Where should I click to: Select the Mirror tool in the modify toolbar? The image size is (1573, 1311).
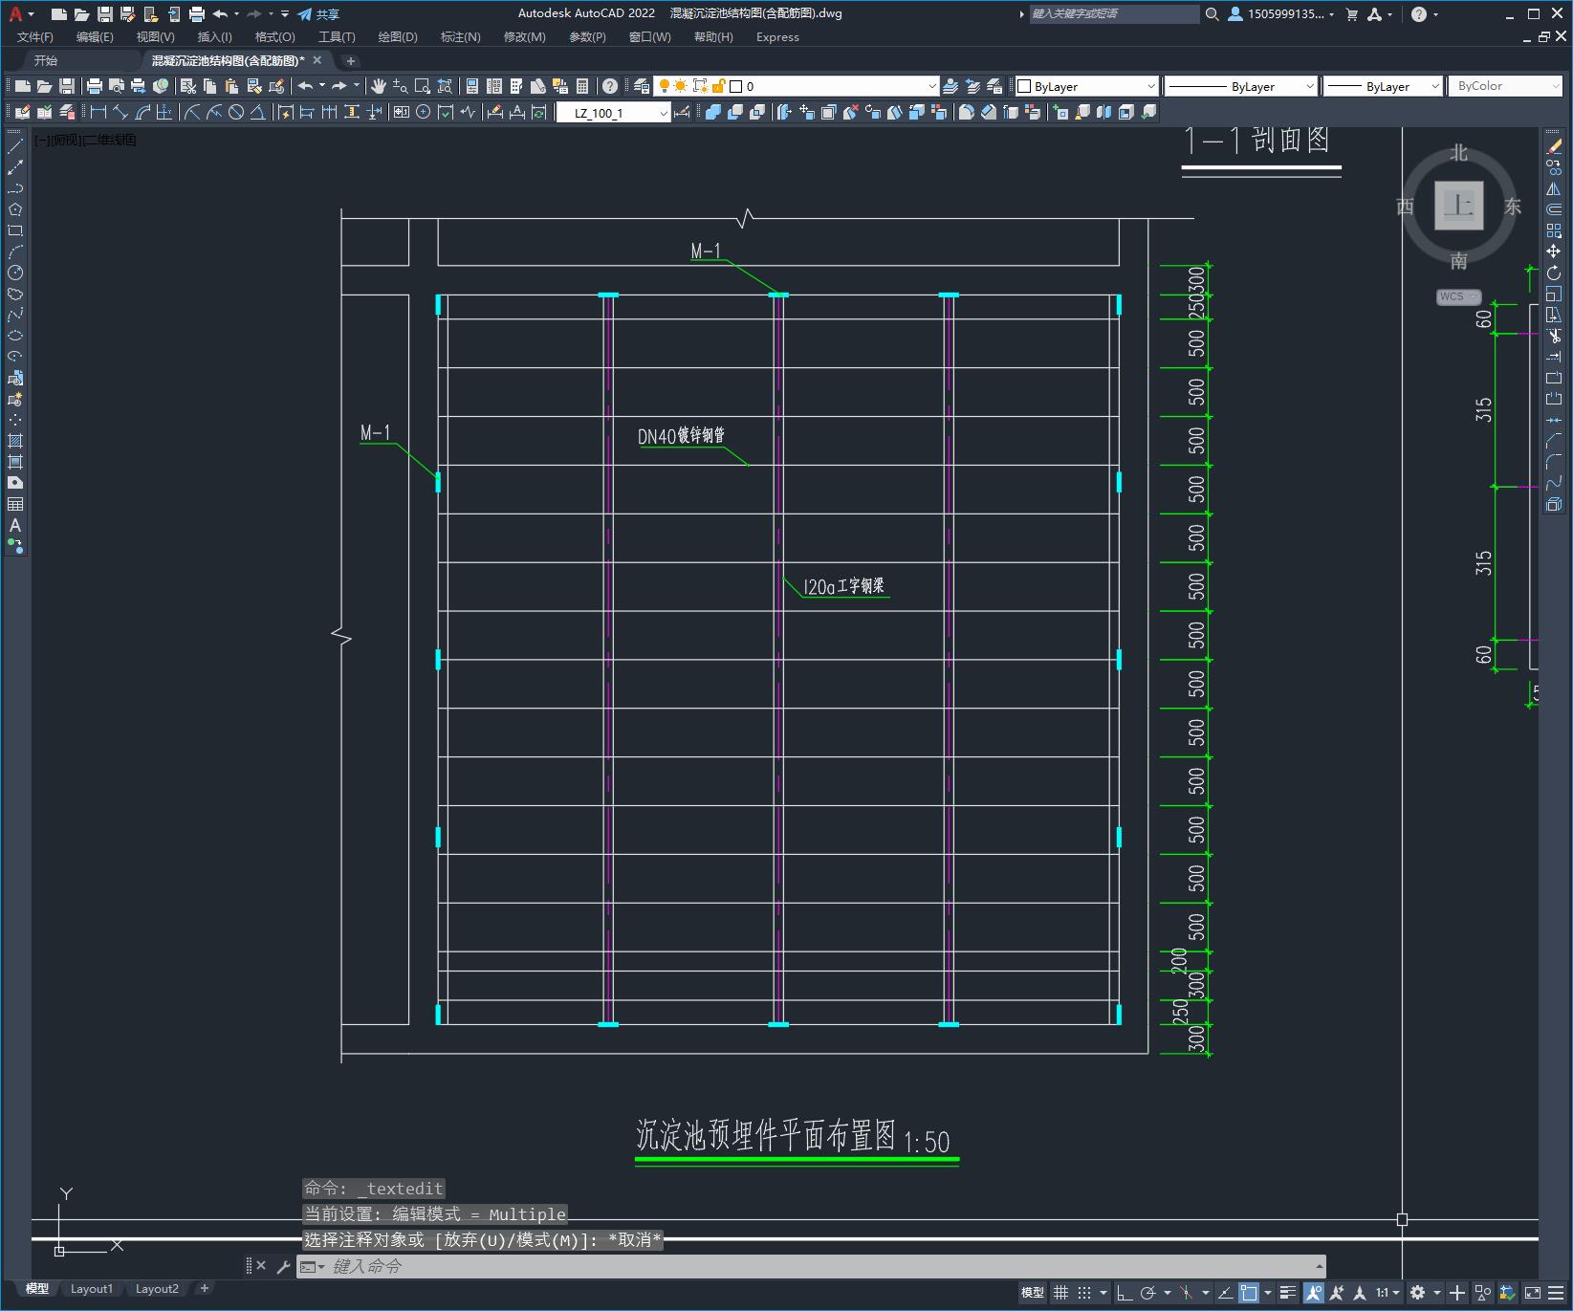(1554, 188)
